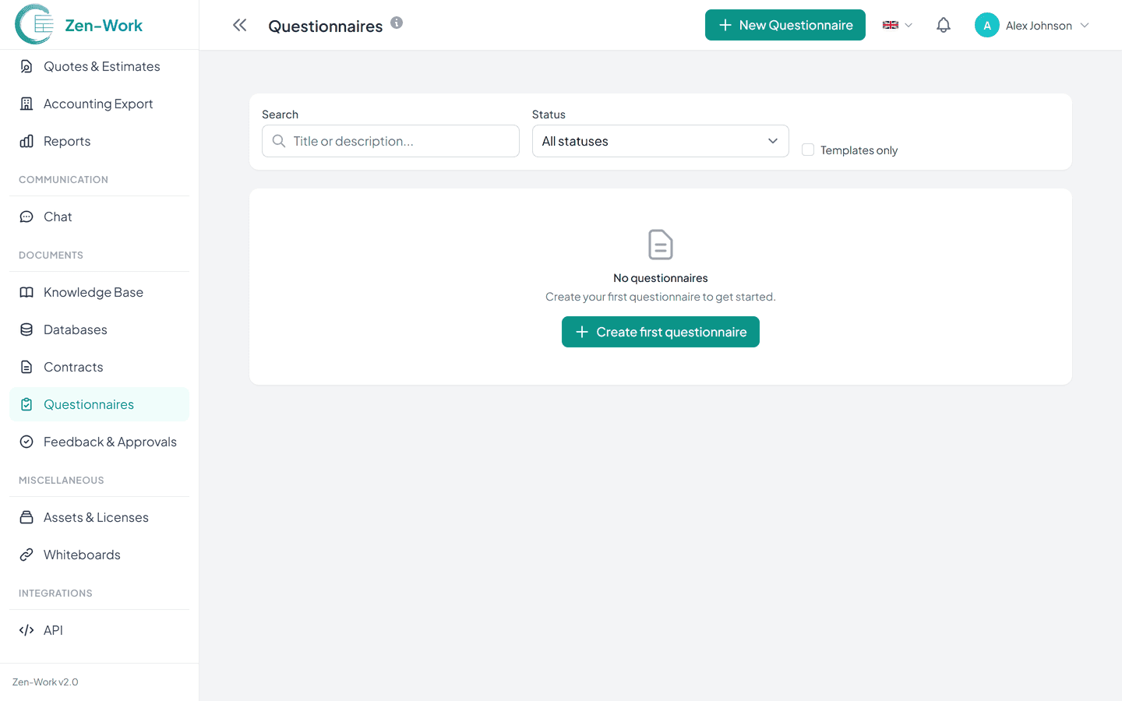
Task: Click the API code icon
Action: (26, 630)
